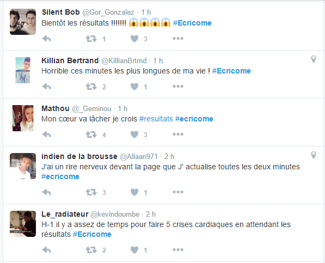Like Mathou's heart tweet

[134, 134]
